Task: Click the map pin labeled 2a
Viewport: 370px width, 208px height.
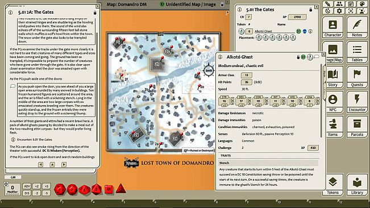Action: pyautogui.click(x=160, y=144)
